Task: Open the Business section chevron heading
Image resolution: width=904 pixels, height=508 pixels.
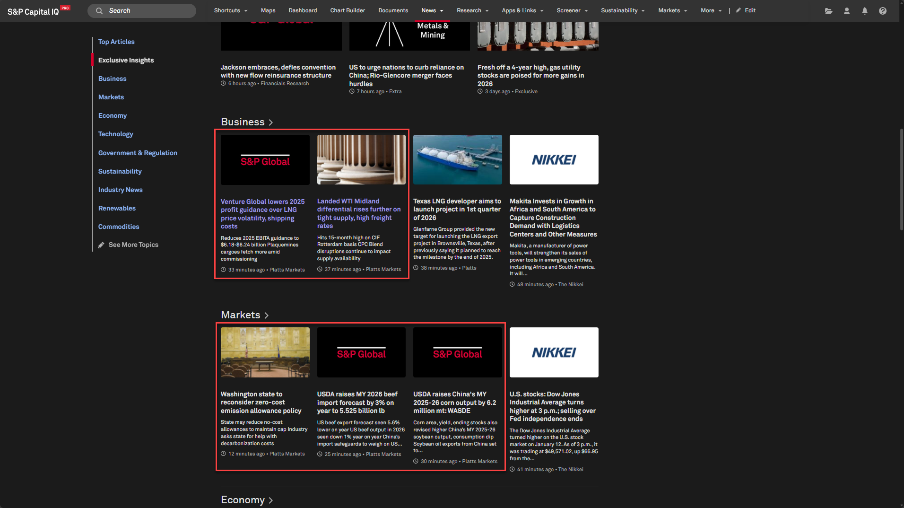Action: (x=247, y=122)
